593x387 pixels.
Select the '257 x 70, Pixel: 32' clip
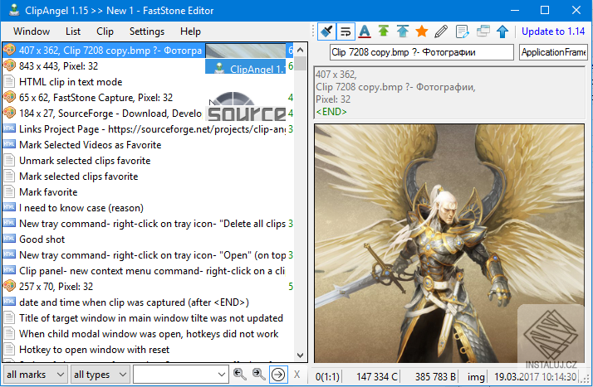click(148, 287)
